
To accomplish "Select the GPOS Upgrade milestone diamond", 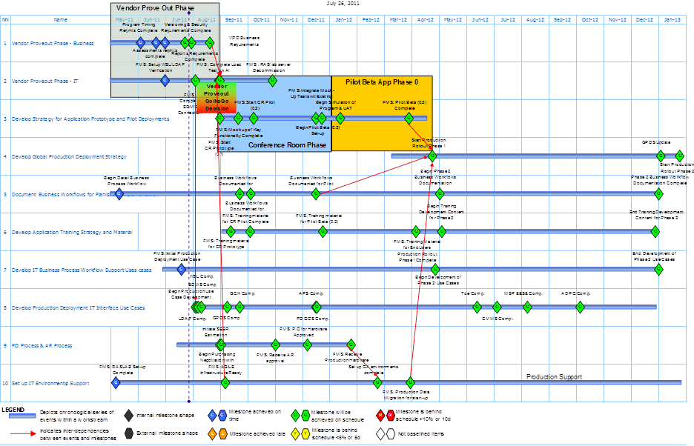I will click(x=661, y=156).
